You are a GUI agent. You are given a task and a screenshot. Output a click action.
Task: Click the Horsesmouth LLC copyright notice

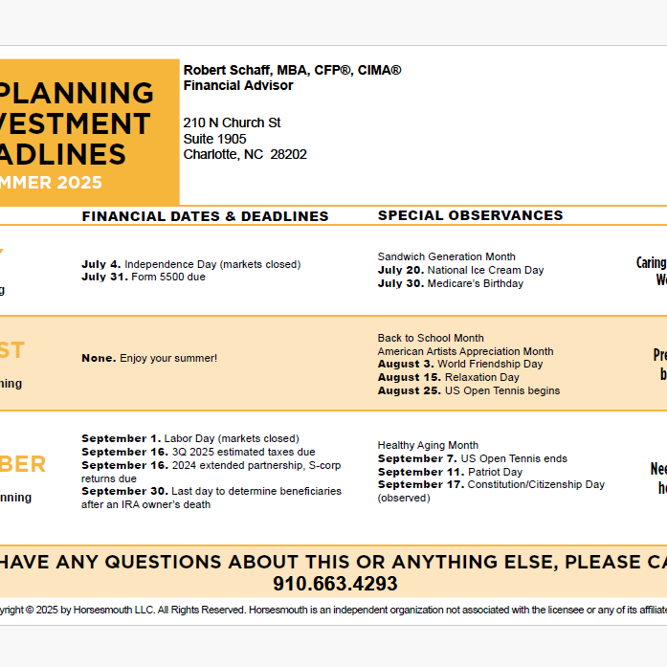(x=325, y=610)
